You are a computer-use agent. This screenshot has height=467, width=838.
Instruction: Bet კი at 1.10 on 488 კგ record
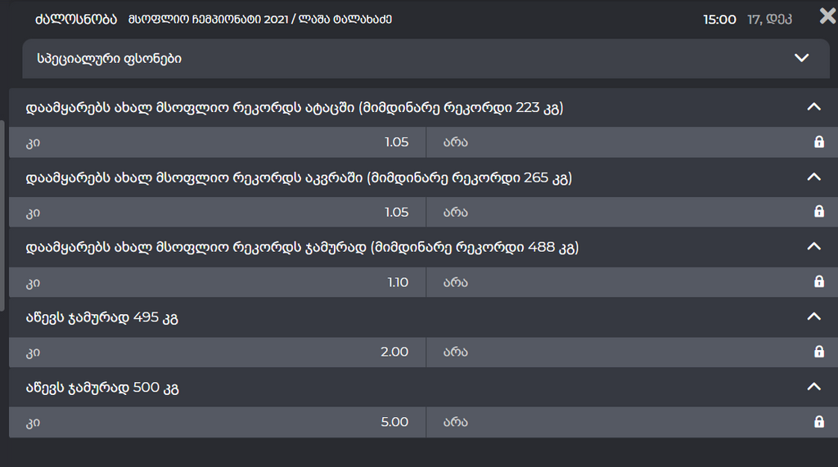click(217, 282)
